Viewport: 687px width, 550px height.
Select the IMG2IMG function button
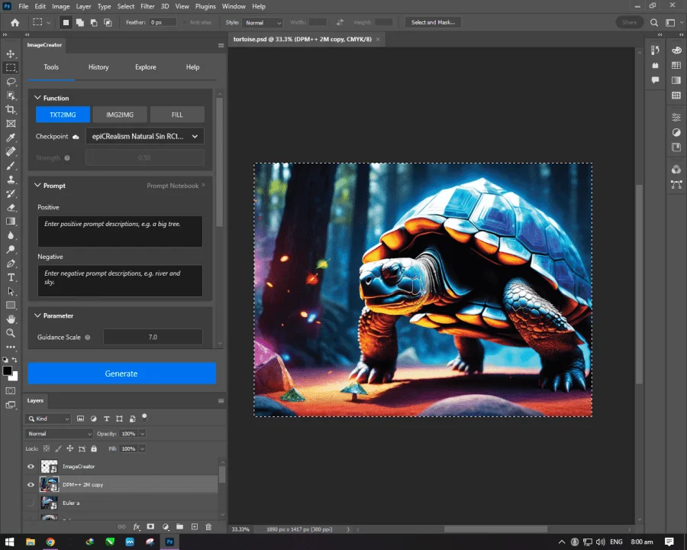(120, 115)
